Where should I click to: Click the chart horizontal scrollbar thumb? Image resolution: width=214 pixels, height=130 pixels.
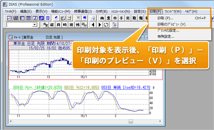130,121
